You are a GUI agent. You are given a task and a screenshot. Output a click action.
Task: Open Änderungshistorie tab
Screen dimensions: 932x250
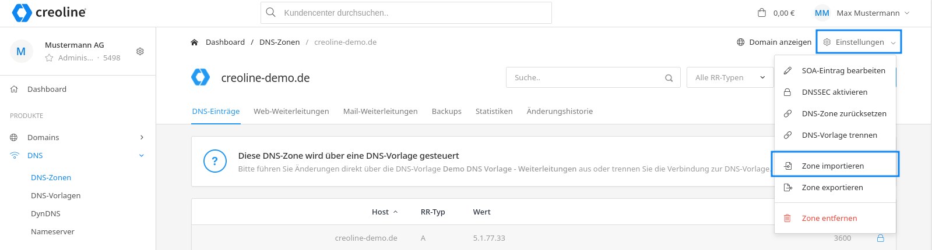[560, 111]
